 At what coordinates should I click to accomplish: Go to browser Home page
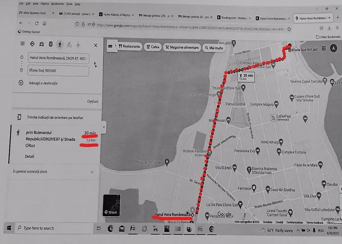click(x=44, y=23)
